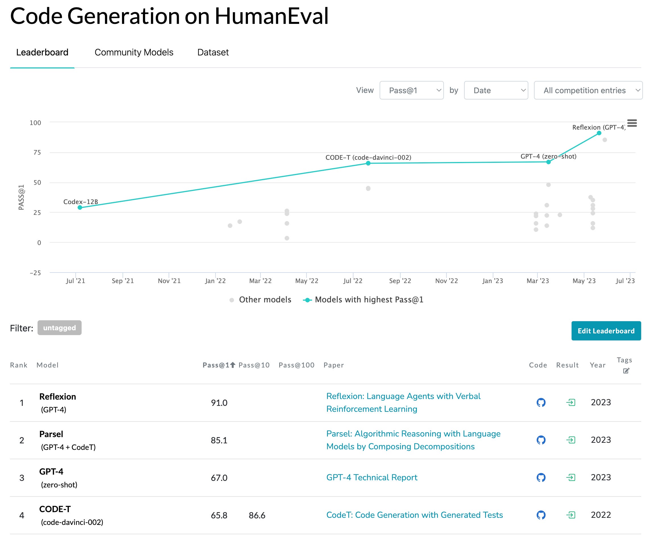
Task: Toggle the untagged filter badge
Action: [x=59, y=328]
